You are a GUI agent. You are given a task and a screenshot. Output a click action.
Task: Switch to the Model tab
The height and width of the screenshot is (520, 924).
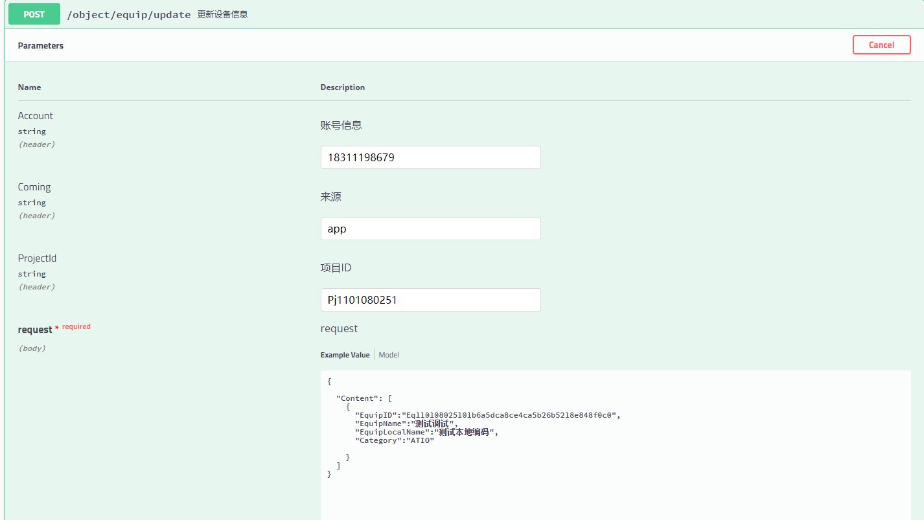[389, 355]
